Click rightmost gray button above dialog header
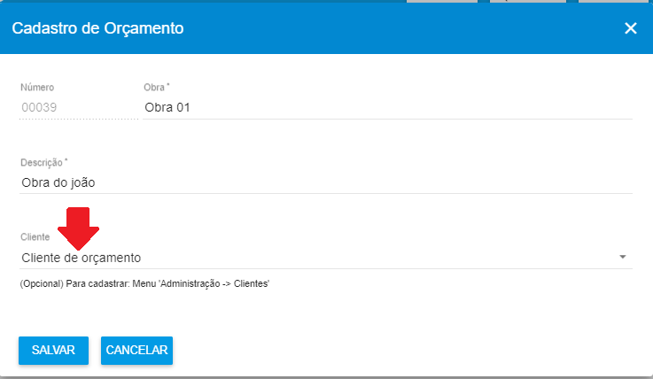The height and width of the screenshot is (379, 653). (613, 1)
